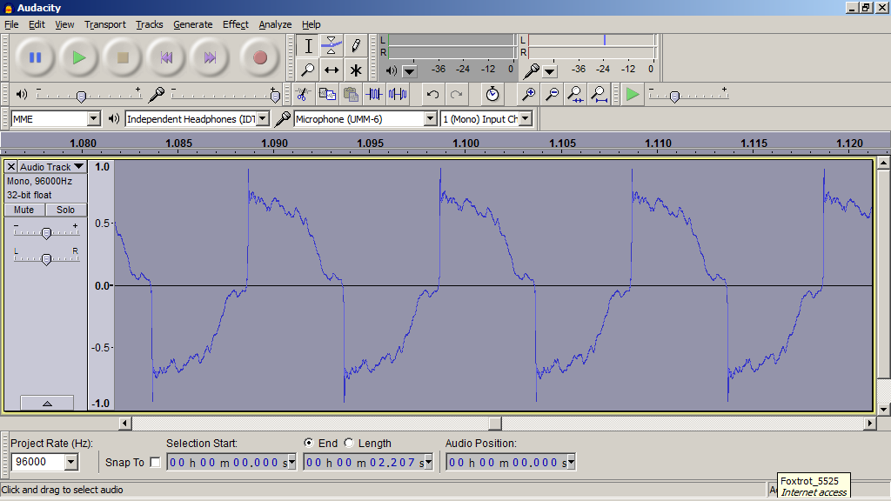Click the input volume slider handle
The image size is (891, 501).
[x=276, y=97]
